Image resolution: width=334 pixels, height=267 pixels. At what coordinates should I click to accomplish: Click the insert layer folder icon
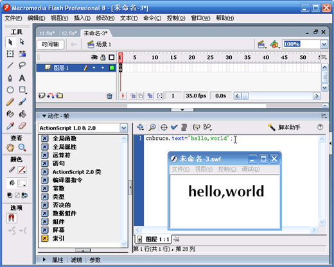pos(59,96)
